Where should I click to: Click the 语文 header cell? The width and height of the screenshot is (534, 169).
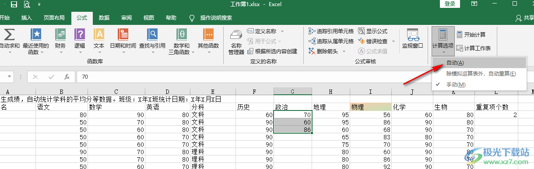(62, 107)
